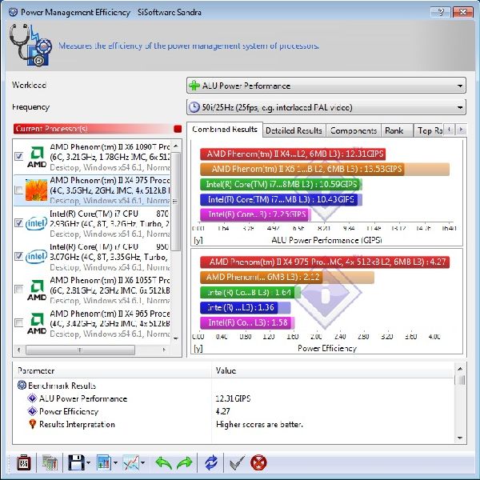Click the red AMD Phenom II X4 12.31GIPS bar
Screen dimensions: 480x480
[x=293, y=154]
